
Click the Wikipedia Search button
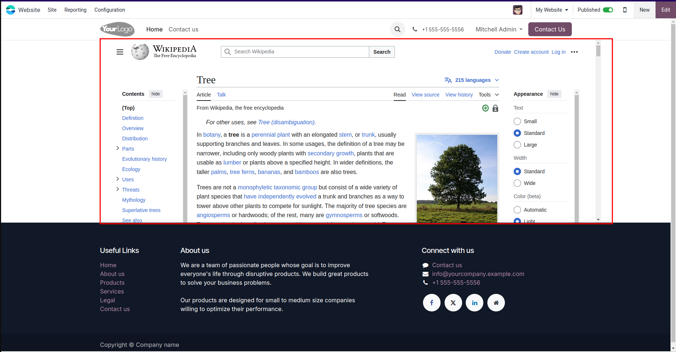click(382, 52)
